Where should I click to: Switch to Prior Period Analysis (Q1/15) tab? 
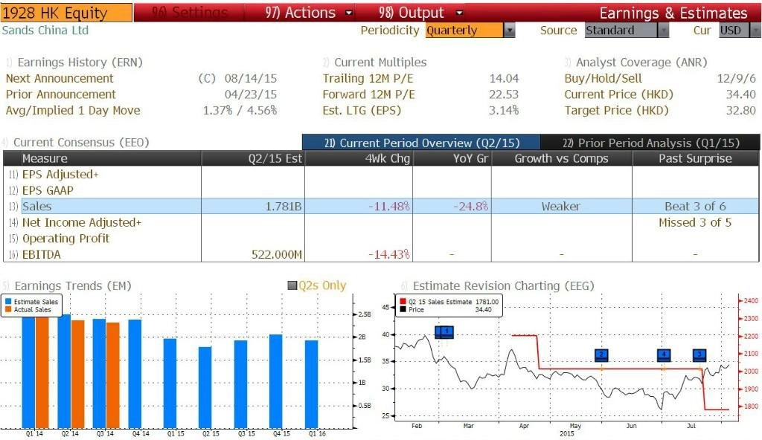[650, 143]
